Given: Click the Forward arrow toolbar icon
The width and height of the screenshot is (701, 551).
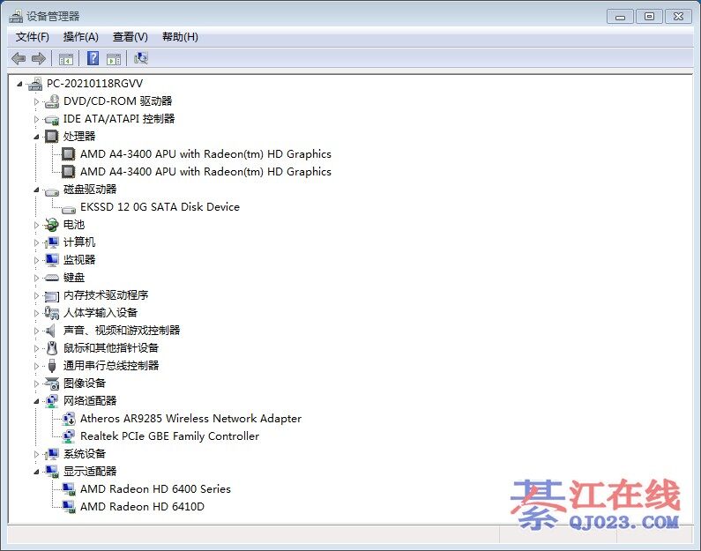Looking at the screenshot, I should [39, 58].
